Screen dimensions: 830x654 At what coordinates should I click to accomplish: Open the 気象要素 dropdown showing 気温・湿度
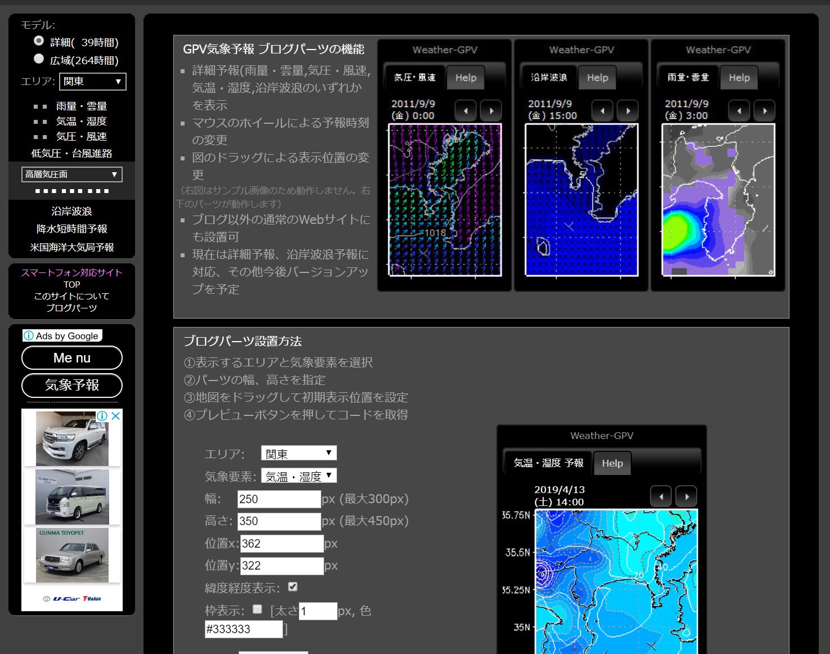pyautogui.click(x=299, y=476)
